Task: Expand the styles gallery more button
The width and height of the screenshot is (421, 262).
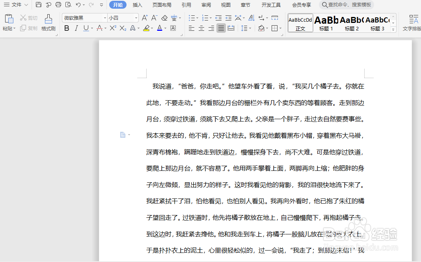Action: 393,29
